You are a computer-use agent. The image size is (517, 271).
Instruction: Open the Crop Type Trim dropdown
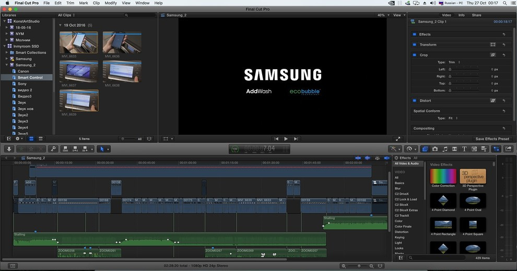click(454, 62)
